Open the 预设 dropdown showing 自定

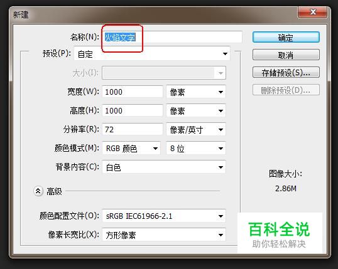coord(152,53)
